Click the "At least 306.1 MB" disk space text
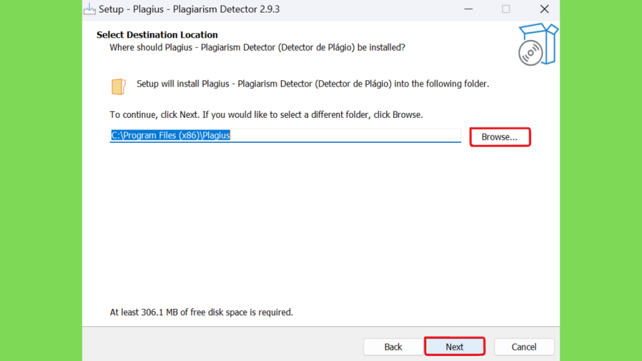The width and height of the screenshot is (642, 361). (201, 312)
